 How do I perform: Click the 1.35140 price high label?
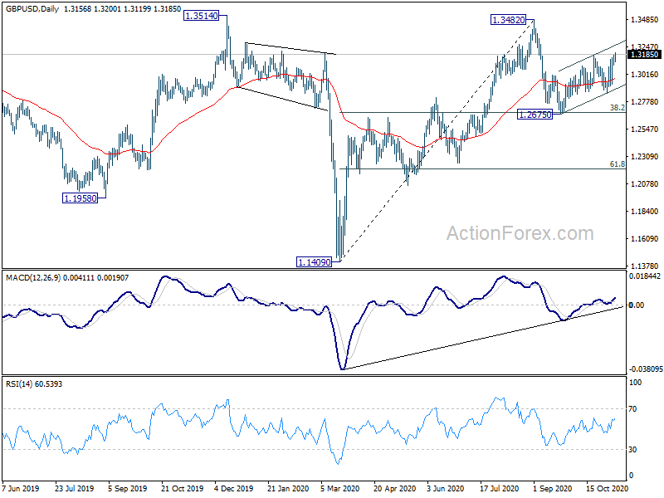point(202,16)
